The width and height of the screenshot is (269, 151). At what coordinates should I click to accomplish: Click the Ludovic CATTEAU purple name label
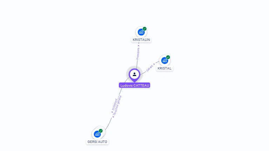(134, 85)
